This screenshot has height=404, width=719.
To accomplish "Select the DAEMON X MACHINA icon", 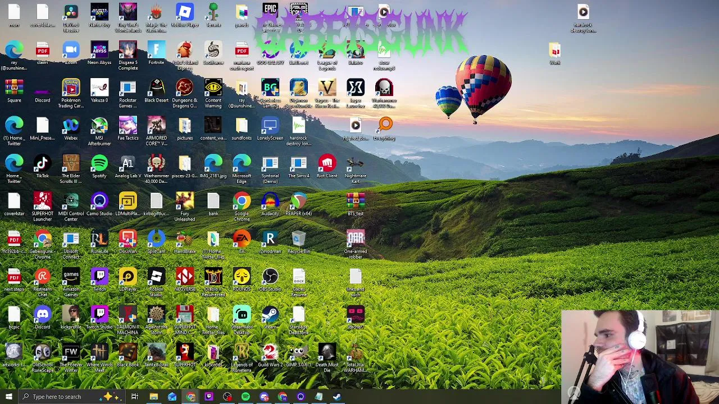I will pyautogui.click(x=128, y=321).
